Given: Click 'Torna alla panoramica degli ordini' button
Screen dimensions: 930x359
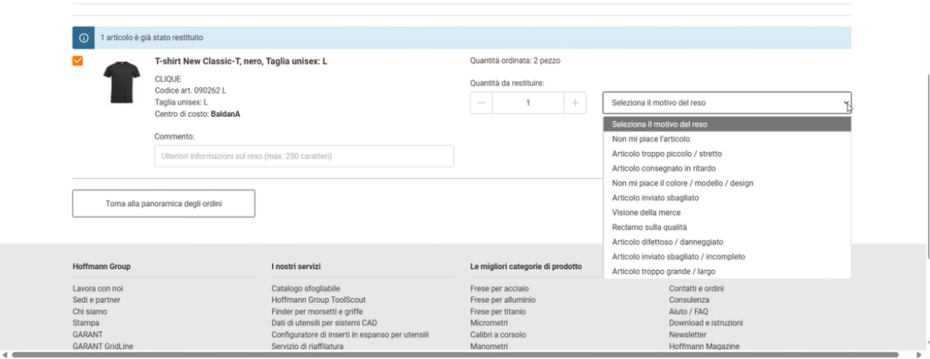Looking at the screenshot, I should (164, 204).
